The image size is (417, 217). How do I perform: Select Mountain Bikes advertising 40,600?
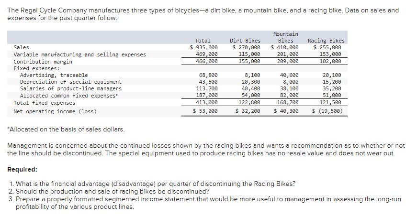point(289,75)
